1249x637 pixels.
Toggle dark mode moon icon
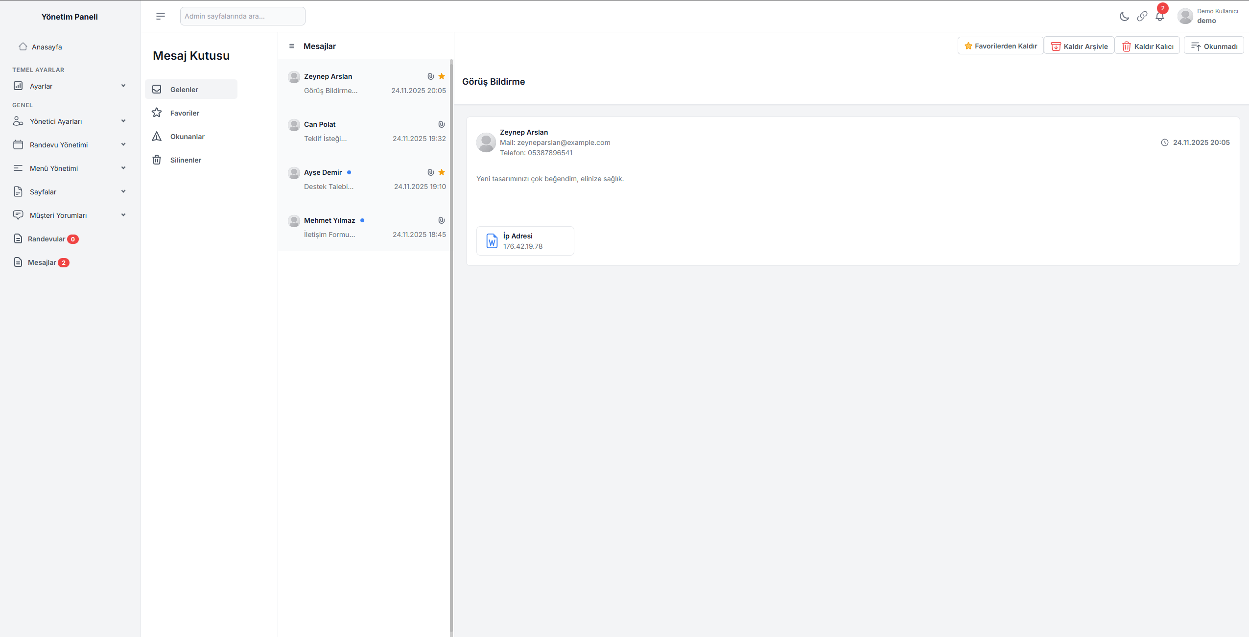pyautogui.click(x=1124, y=16)
